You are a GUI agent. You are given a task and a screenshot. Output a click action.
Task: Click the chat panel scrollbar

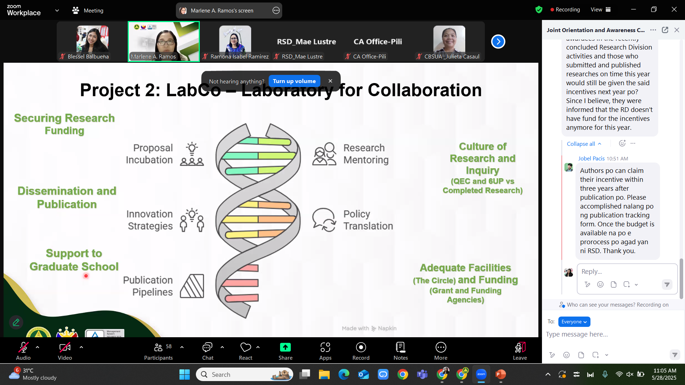681,278
